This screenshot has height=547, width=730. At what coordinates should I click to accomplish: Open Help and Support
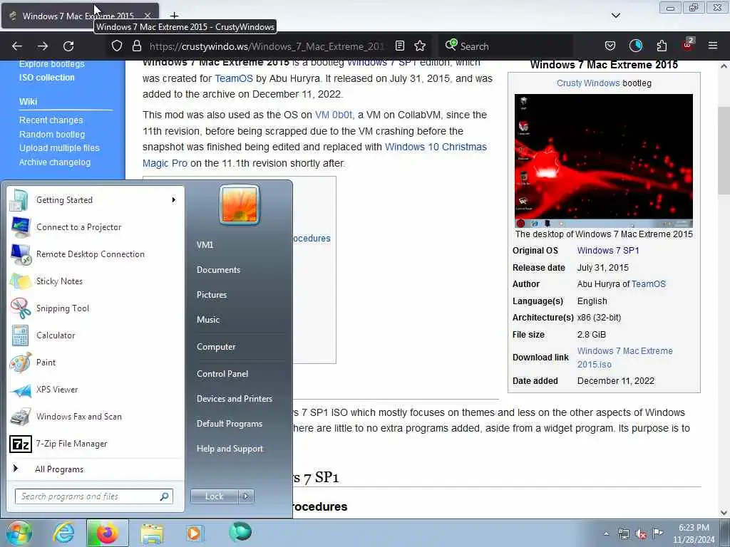point(230,449)
